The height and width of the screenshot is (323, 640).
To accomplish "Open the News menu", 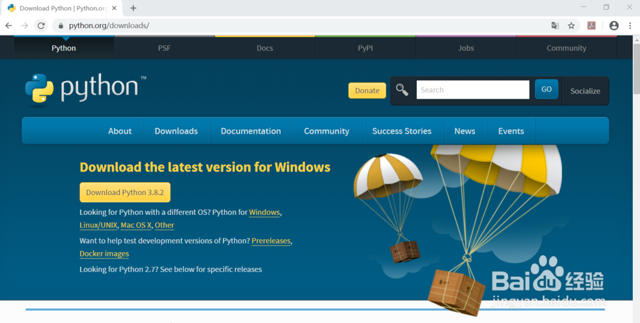I will pos(465,131).
